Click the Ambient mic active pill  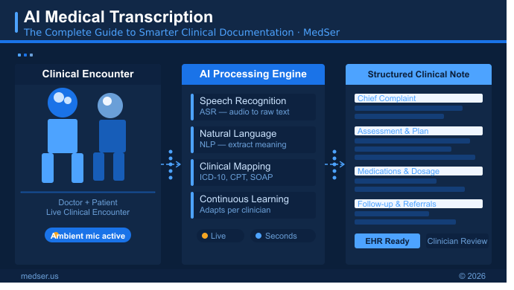point(88,235)
